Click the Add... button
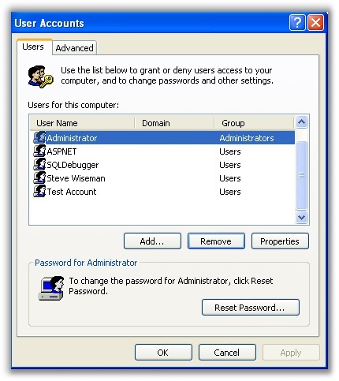The image size is (339, 381). [x=152, y=241]
